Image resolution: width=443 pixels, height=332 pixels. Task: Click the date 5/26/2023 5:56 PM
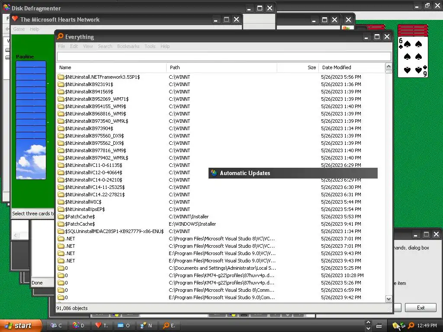(x=341, y=77)
